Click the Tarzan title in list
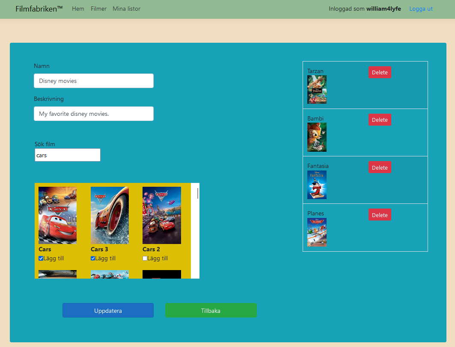Image resolution: width=455 pixels, height=347 pixels. 315,71
